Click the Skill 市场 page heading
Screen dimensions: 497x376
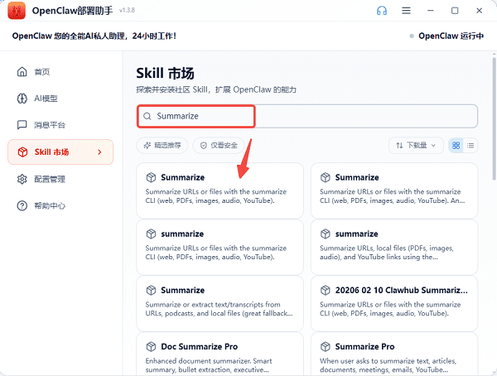pyautogui.click(x=165, y=73)
